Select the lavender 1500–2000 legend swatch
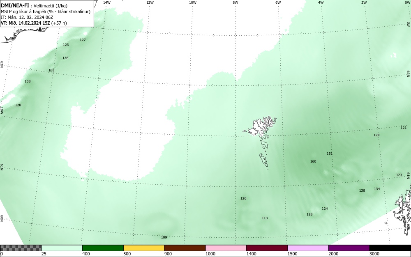Viewport: 411px width, 257px height. coord(308,248)
